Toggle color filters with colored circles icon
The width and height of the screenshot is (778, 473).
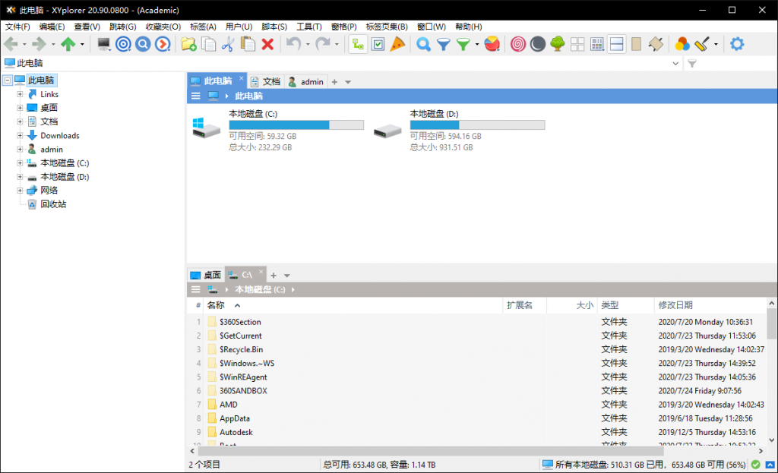[x=682, y=44]
